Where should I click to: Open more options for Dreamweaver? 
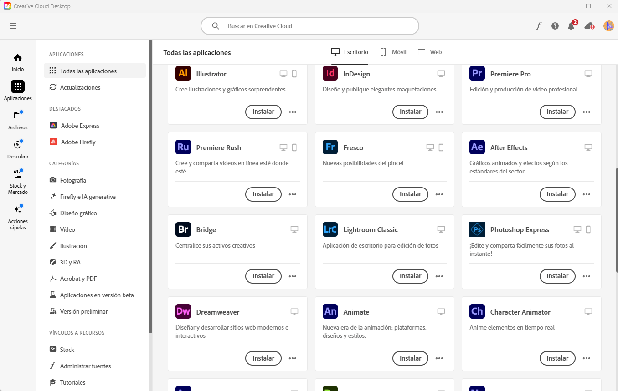[293, 359]
